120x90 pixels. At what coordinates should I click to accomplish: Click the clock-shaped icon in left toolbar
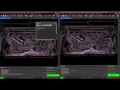pyautogui.click(x=26, y=16)
